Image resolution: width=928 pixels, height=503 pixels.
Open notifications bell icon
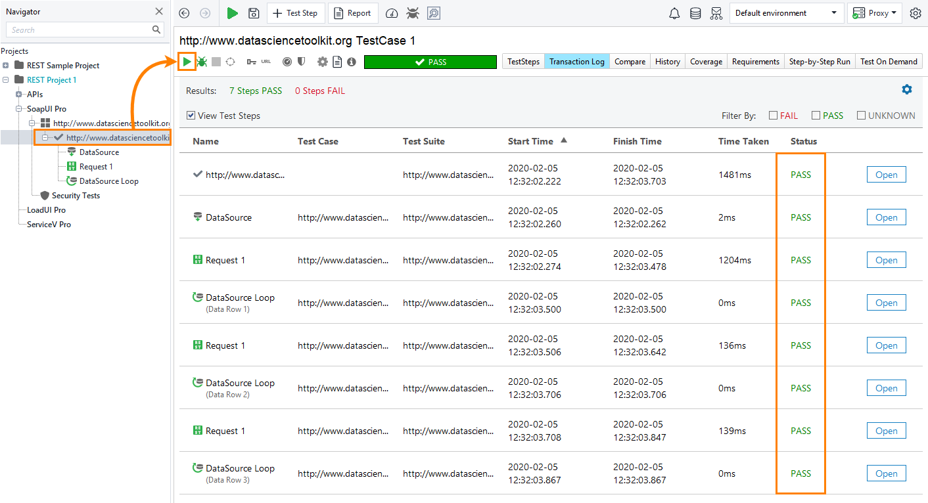pos(674,13)
